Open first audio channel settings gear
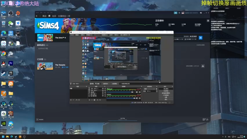This screenshot has height=139, width=247. pos(140,92)
